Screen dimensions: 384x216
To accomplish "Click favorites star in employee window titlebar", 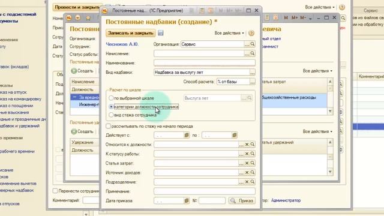I will (x=88, y=18).
